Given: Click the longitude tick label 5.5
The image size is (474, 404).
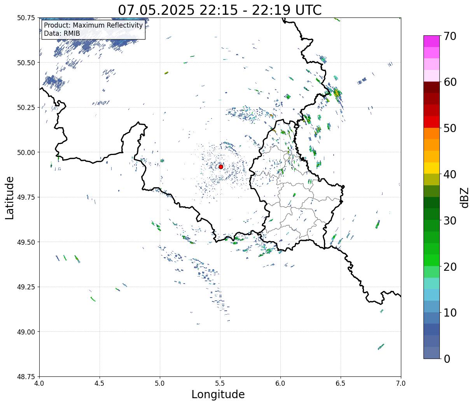Looking at the screenshot, I should (220, 383).
